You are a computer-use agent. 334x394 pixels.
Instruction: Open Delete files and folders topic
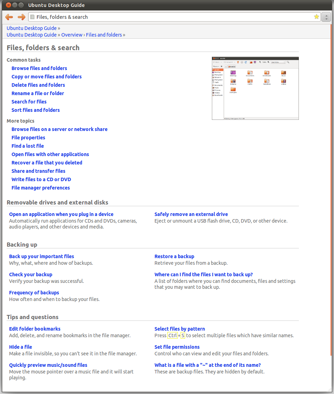pyautogui.click(x=38, y=85)
